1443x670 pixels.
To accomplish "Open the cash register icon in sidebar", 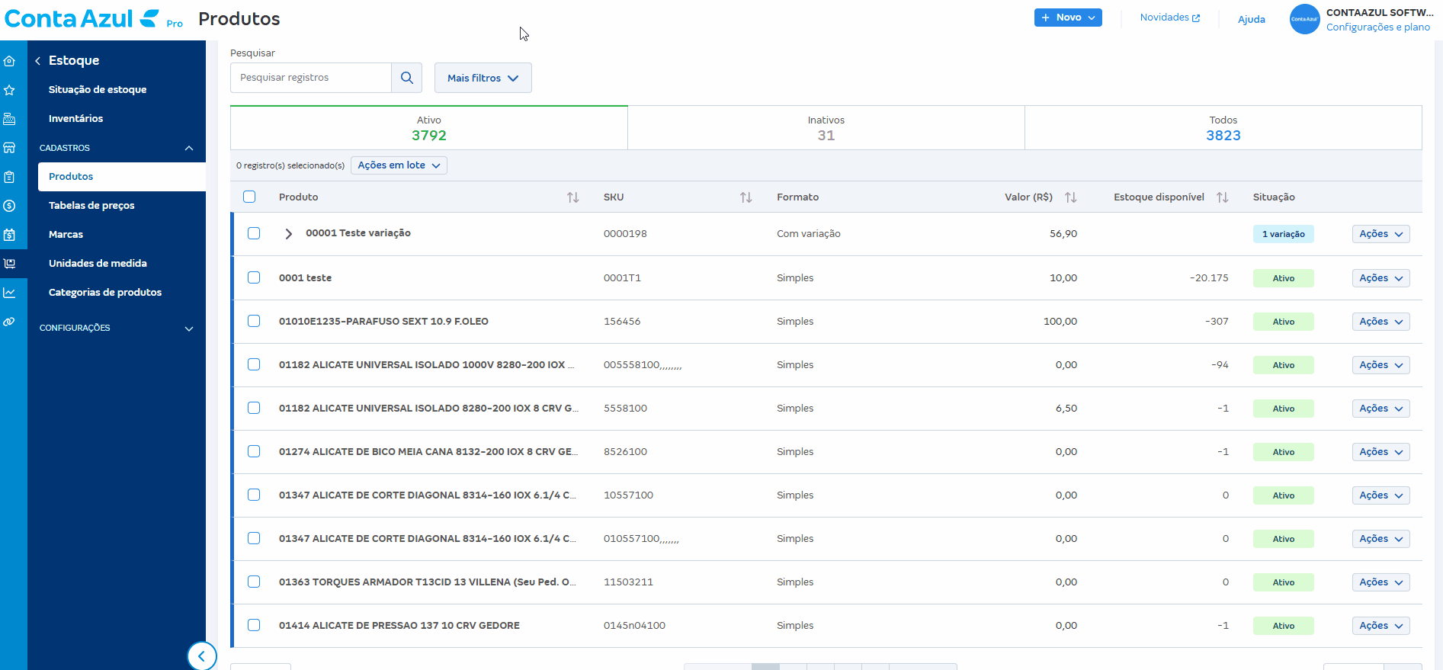I will click(x=9, y=119).
